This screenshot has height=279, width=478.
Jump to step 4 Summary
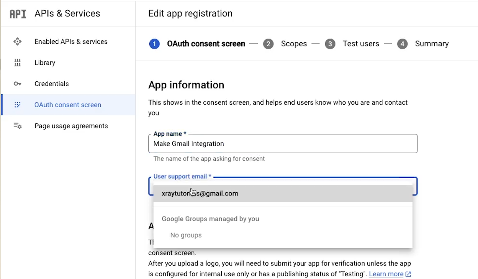coord(423,44)
